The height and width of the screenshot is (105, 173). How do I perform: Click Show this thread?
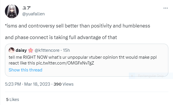click(x=25, y=70)
